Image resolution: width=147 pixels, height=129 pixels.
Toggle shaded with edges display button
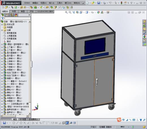tap(67, 123)
